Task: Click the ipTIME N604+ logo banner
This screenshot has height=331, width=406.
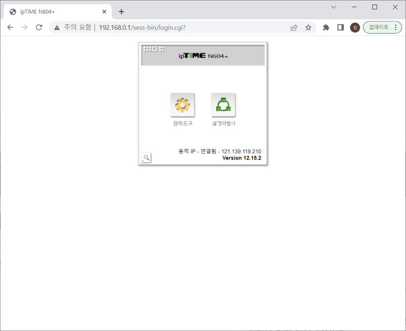Action: 203,56
